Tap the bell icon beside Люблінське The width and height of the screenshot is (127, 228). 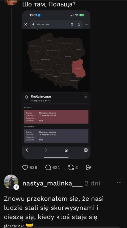26,97
